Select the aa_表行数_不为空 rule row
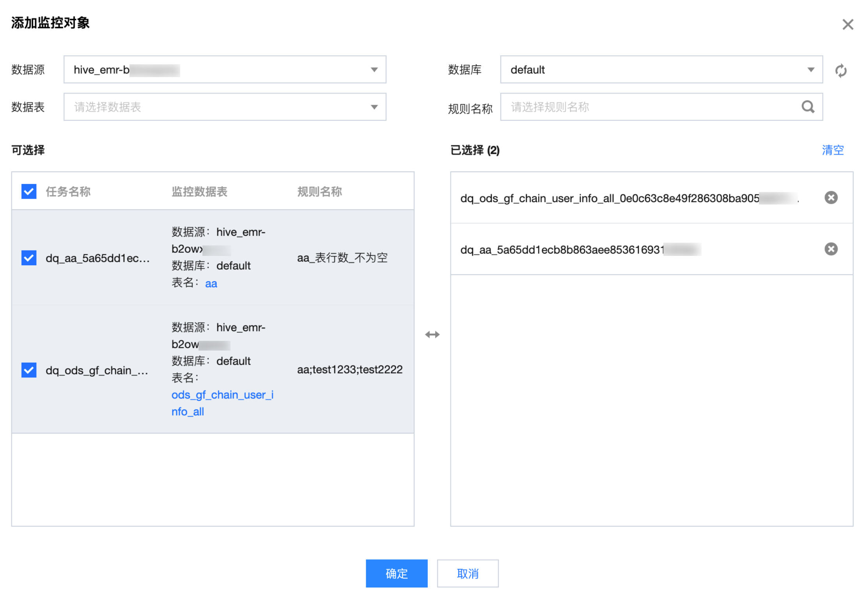This screenshot has width=865, height=596. 342,258
